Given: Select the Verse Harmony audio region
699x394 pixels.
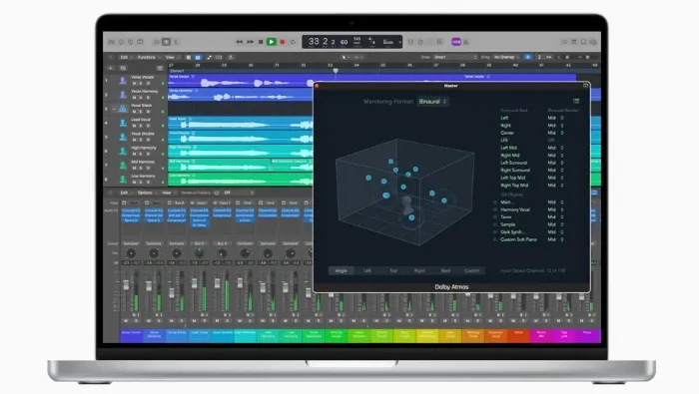Looking at the screenshot, I should tap(240, 95).
